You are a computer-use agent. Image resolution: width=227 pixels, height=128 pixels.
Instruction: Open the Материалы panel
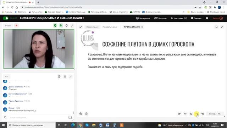(x=143, y=18)
